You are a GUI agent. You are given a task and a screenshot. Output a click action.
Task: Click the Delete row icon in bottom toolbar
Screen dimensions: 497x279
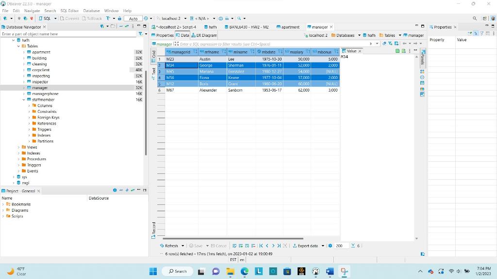[x=253, y=246]
